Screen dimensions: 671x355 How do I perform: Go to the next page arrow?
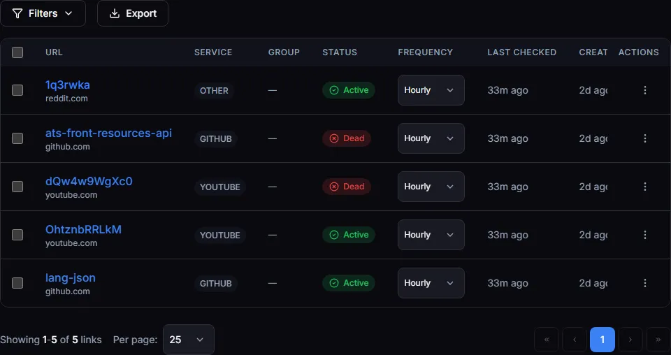(x=630, y=340)
